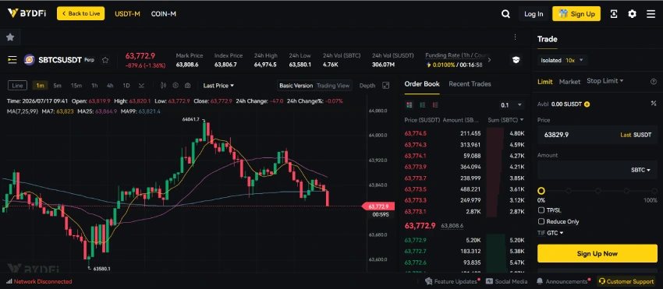Open the fee calculator percent icon
Image resolution: width=663 pixels, height=289 pixels.
point(654,104)
